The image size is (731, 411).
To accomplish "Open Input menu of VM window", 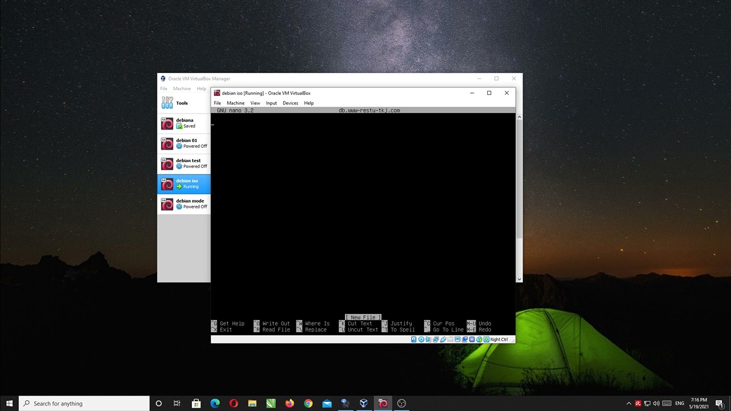I will point(271,103).
